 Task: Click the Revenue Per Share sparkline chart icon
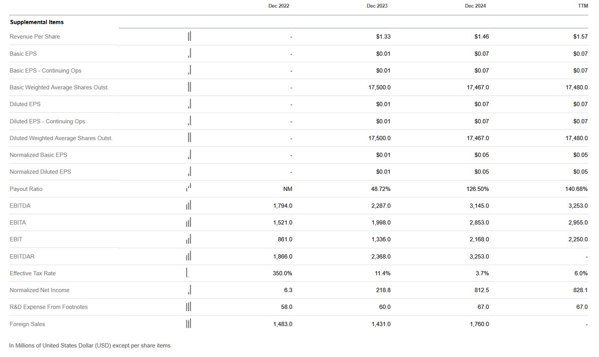tap(189, 36)
